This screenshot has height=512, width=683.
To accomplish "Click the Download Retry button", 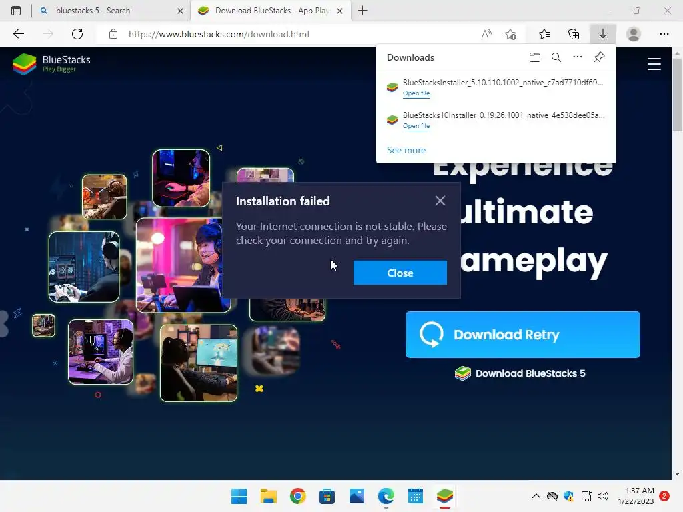I will click(x=523, y=335).
